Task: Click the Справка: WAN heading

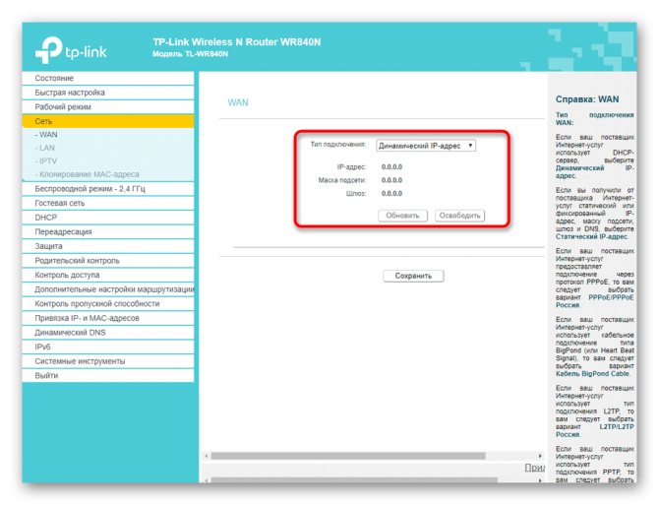Action: coord(587,99)
